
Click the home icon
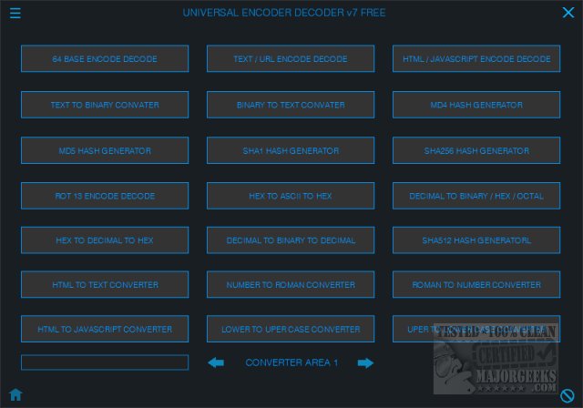[15, 394]
